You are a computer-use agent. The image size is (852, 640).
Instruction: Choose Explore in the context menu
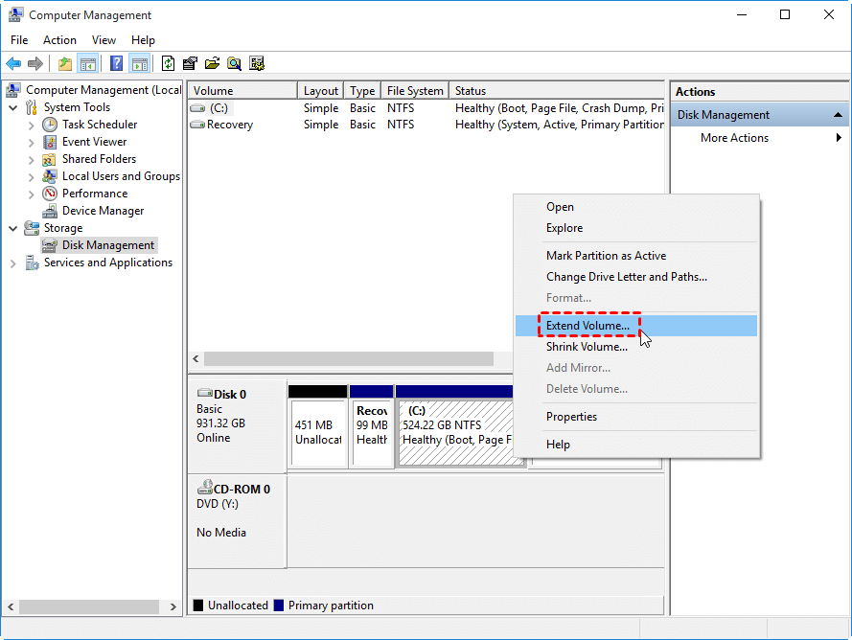[635, 228]
